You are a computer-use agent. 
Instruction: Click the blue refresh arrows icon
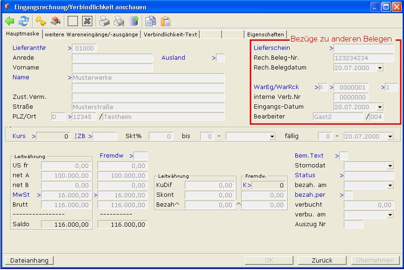24,21
